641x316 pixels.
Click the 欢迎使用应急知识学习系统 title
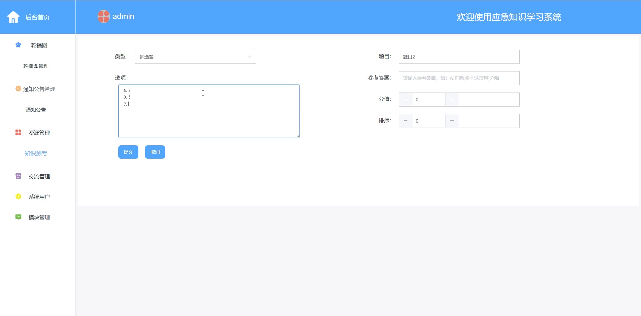tap(509, 17)
